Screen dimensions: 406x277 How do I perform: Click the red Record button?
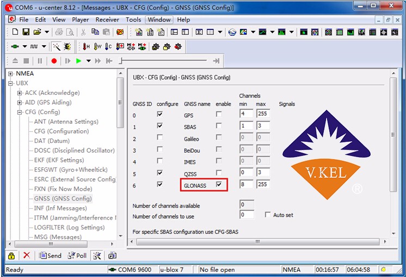pyautogui.click(x=54, y=61)
